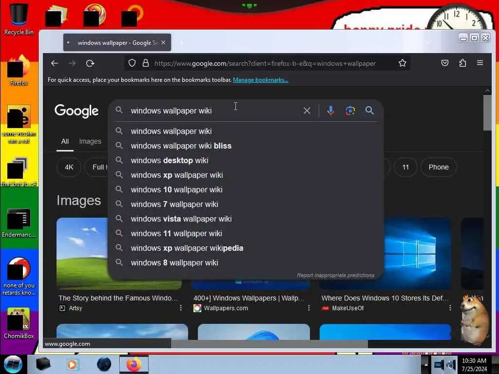Viewport: 499px width, 374px height.
Task: Click the Google logo
Action: (77, 111)
